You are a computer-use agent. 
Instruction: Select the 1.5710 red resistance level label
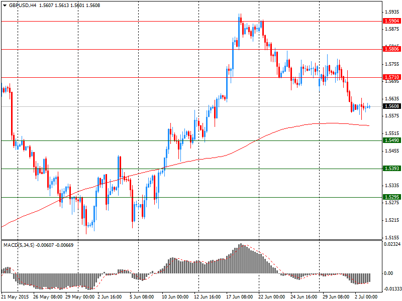coord(392,77)
